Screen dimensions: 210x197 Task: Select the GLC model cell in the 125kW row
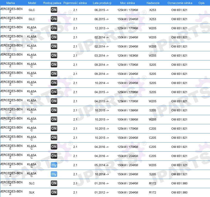32,10
